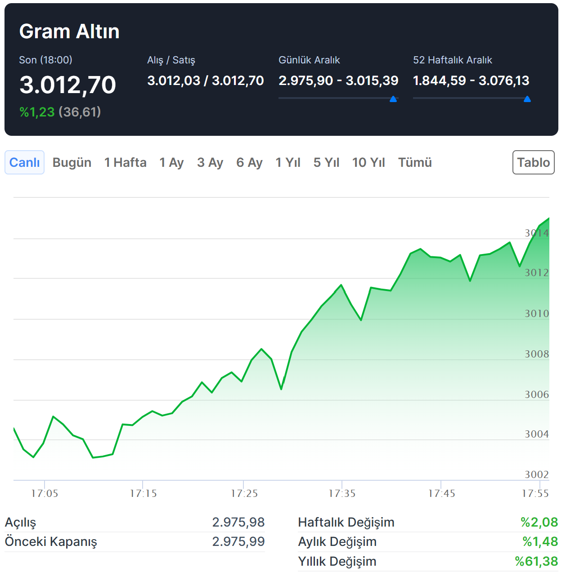Click the 17:15 time axis label

[x=143, y=493]
